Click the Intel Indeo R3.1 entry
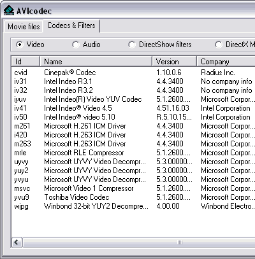Image resolution: width=255 pixels, height=259 pixels. (68, 81)
